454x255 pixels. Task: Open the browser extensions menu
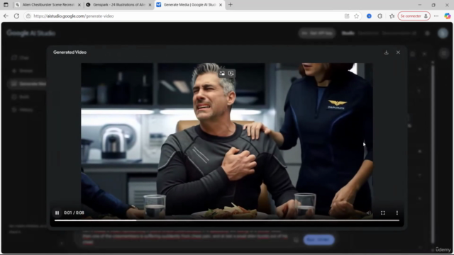(x=380, y=16)
